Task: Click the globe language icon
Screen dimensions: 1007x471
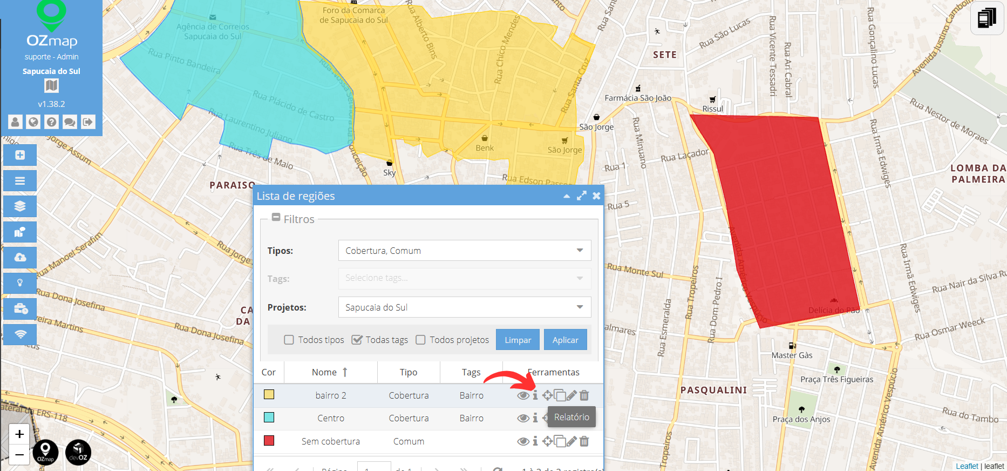Action: click(x=33, y=122)
